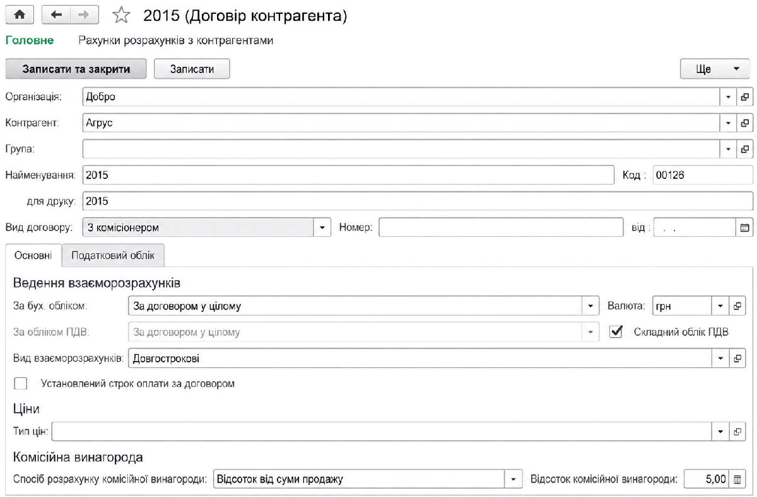The height and width of the screenshot is (497, 757).
Task: Expand Вид взаєморозрахунків dropdown arrow
Action: point(720,358)
